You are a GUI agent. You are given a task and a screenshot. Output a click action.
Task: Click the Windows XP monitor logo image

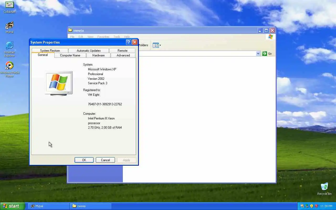click(x=59, y=83)
